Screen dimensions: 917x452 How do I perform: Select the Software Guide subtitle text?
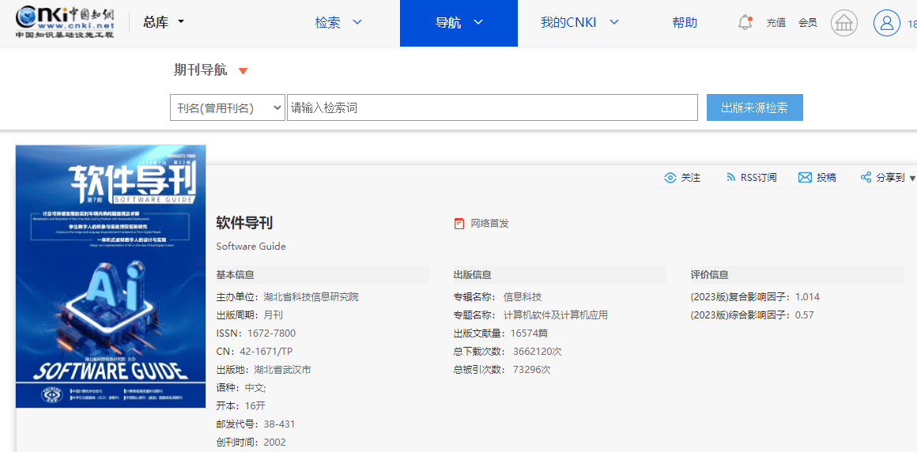[251, 247]
